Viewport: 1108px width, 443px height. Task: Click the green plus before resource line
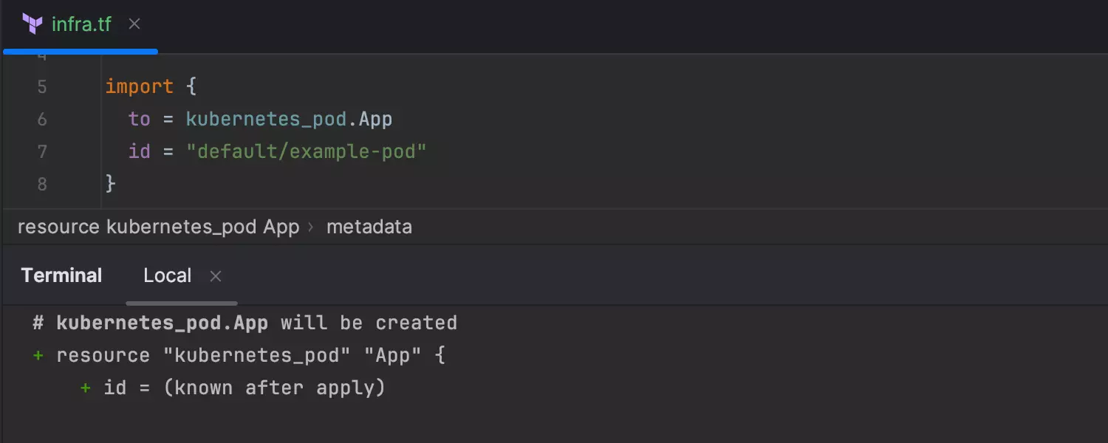tap(38, 356)
